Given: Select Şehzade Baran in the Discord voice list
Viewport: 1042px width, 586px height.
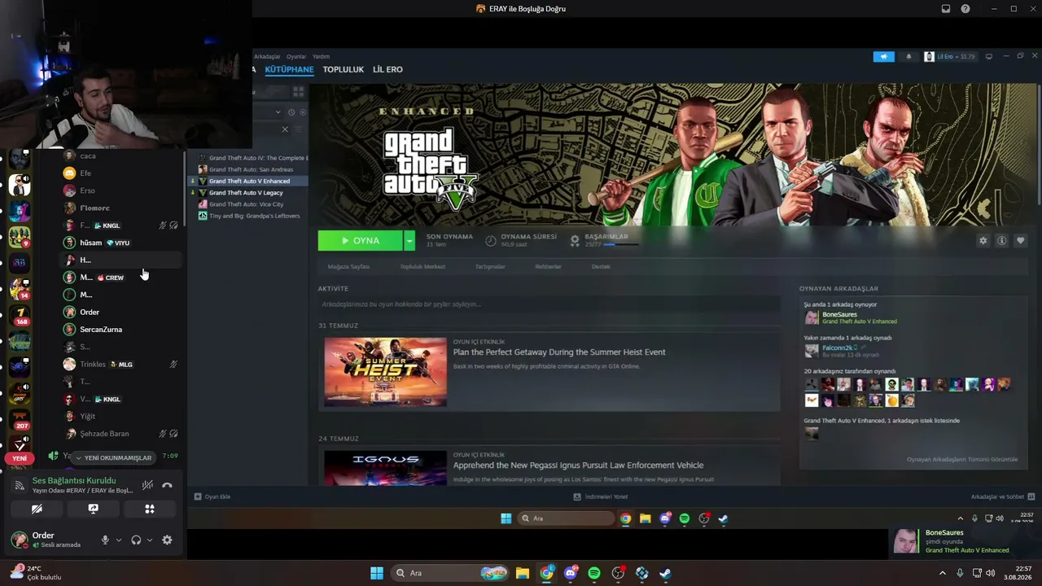Looking at the screenshot, I should click(104, 434).
